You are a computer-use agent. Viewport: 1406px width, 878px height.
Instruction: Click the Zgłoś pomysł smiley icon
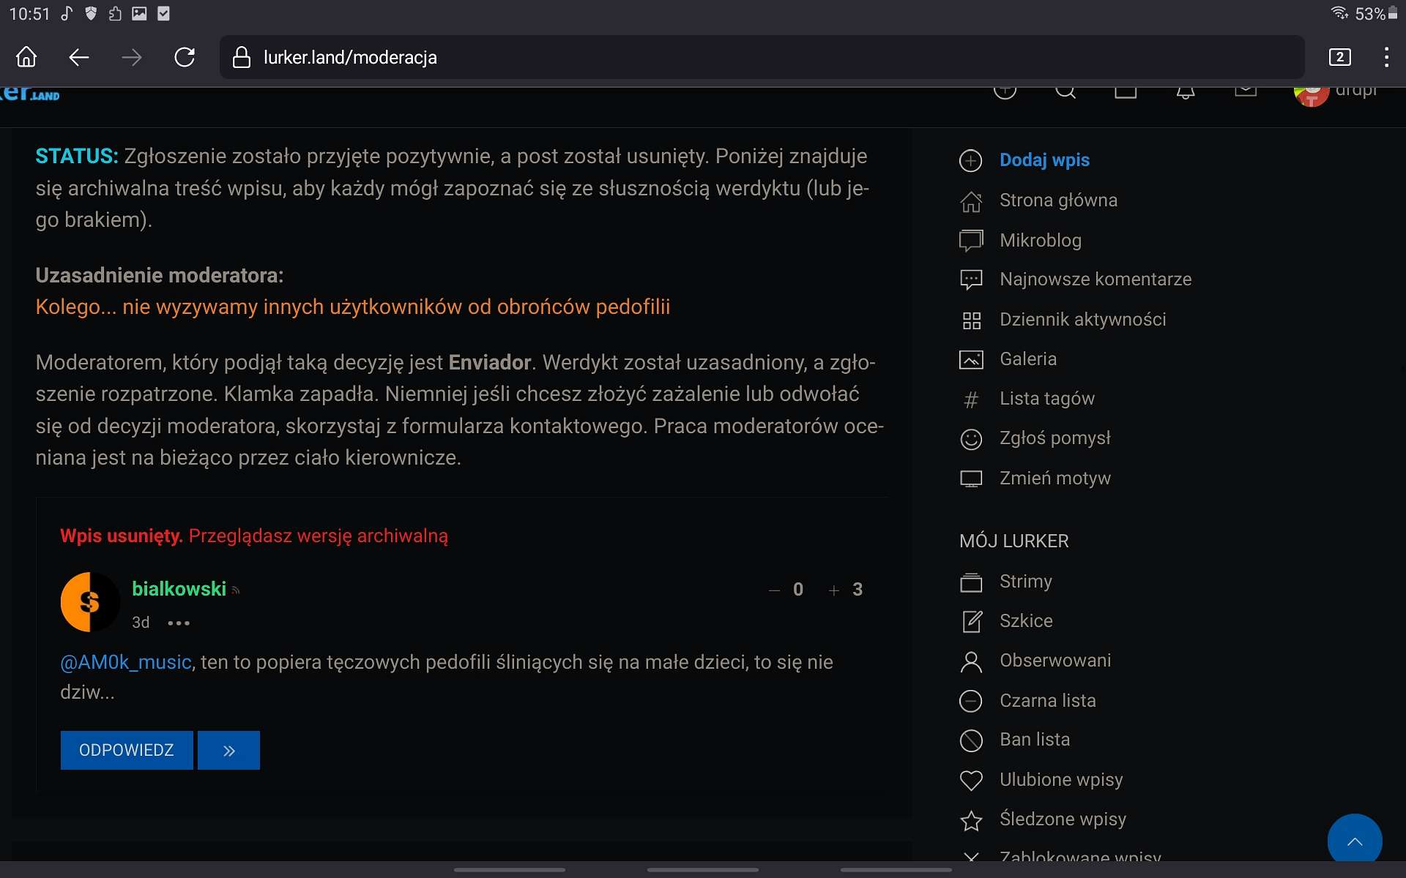point(971,439)
